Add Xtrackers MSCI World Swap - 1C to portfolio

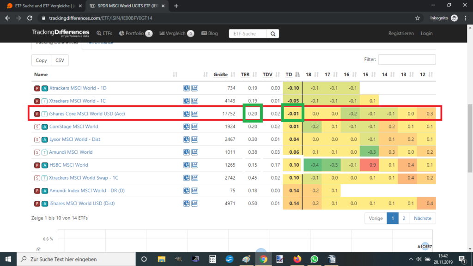click(x=186, y=178)
